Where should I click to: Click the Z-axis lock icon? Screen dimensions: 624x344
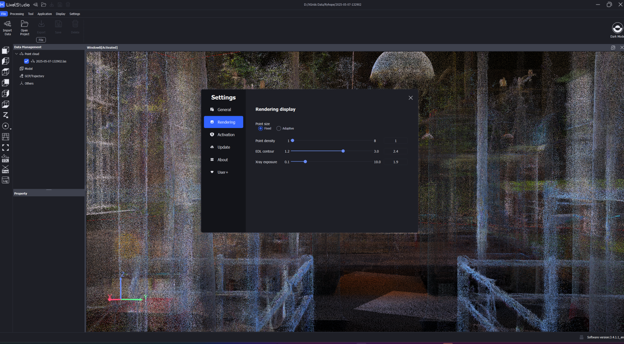pos(5,115)
